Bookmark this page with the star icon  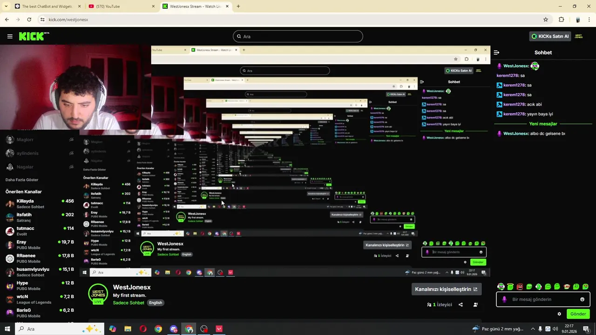(x=546, y=20)
